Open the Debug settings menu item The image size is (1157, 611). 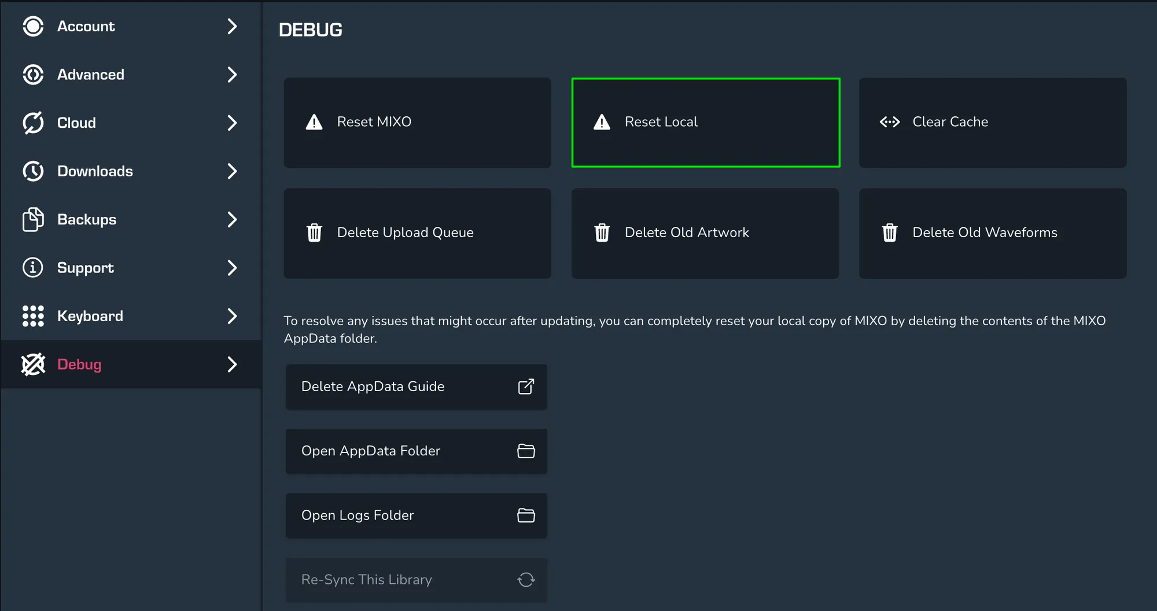point(80,365)
